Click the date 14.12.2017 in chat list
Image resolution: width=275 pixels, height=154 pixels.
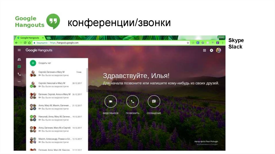(x=77, y=128)
